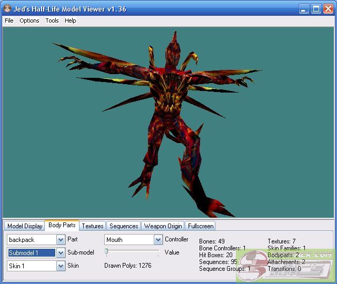Close the Model Viewer window
Image resolution: width=337 pixels, height=284 pixels.
(328, 9)
